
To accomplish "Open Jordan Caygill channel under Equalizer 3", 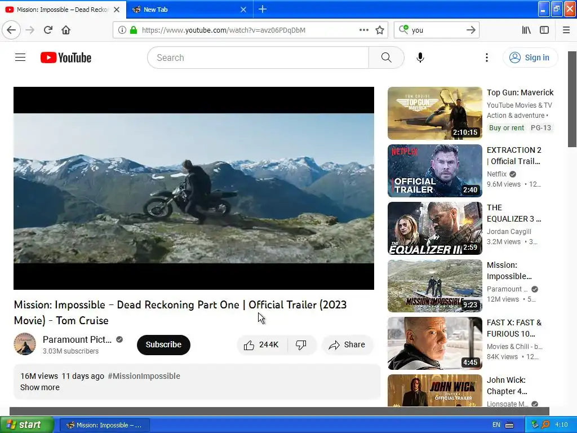I will 509,231.
